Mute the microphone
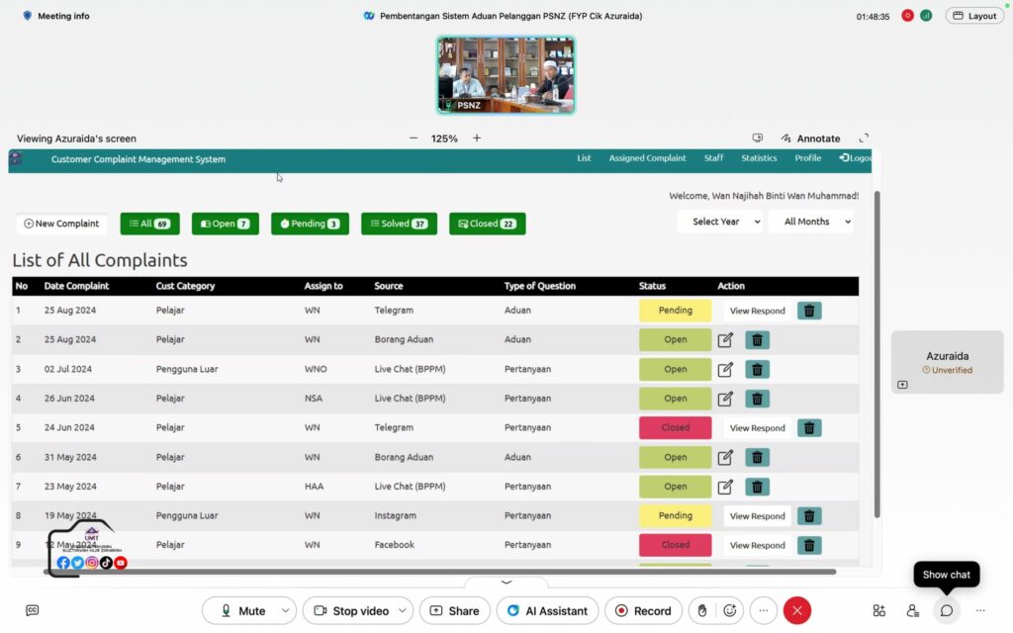1013x633 pixels. 242,610
